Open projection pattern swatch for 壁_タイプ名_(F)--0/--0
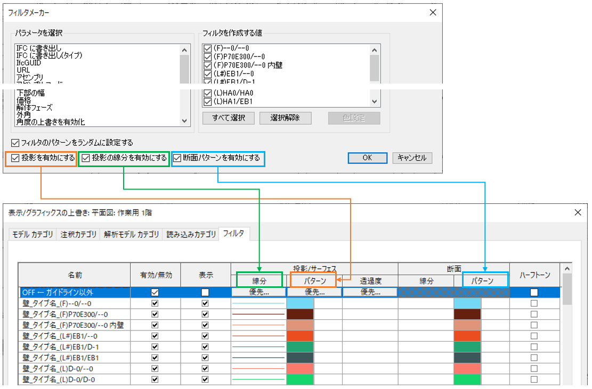This screenshot has width=592, height=389. (x=300, y=303)
